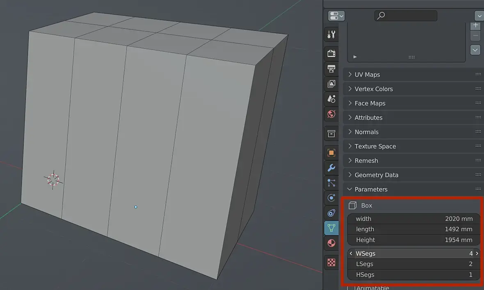The height and width of the screenshot is (290, 484).
Task: Expand the Remesh panel
Action: pyautogui.click(x=413, y=161)
